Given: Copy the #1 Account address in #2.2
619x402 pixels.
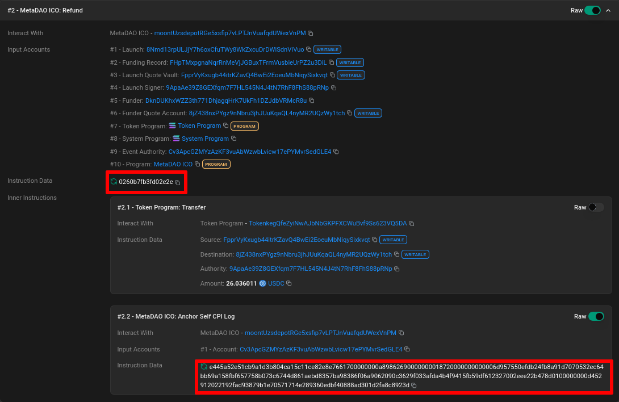Looking at the screenshot, I should coord(407,350).
